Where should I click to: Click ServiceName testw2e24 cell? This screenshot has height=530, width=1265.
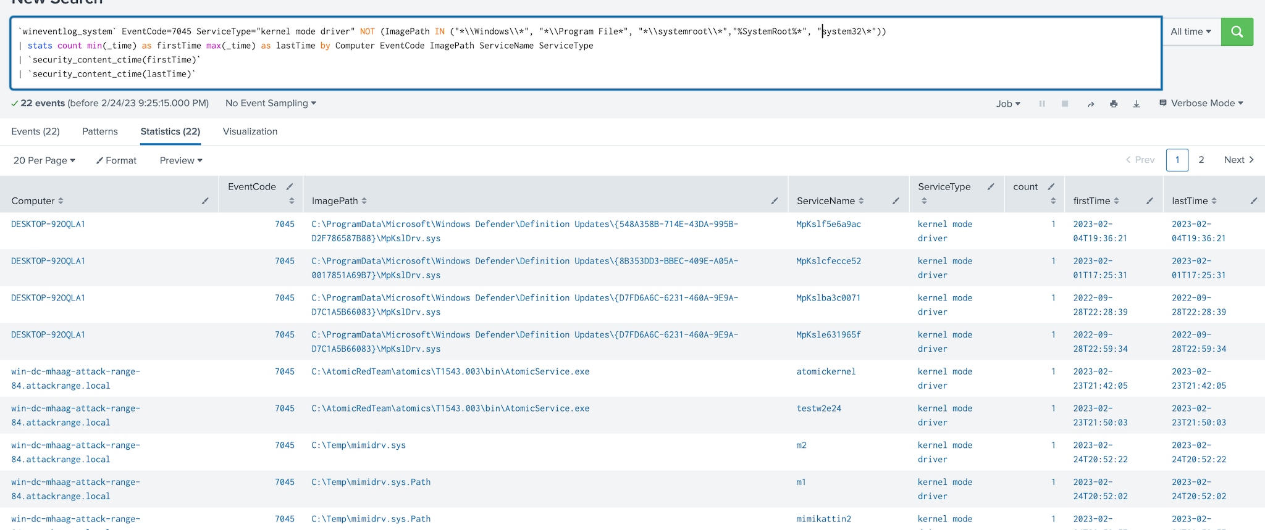pos(818,408)
